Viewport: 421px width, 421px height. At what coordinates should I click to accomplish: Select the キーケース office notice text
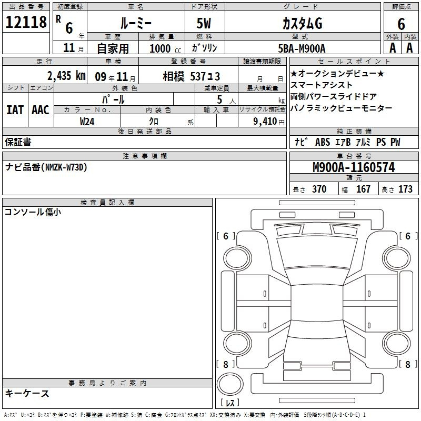[27, 393]
